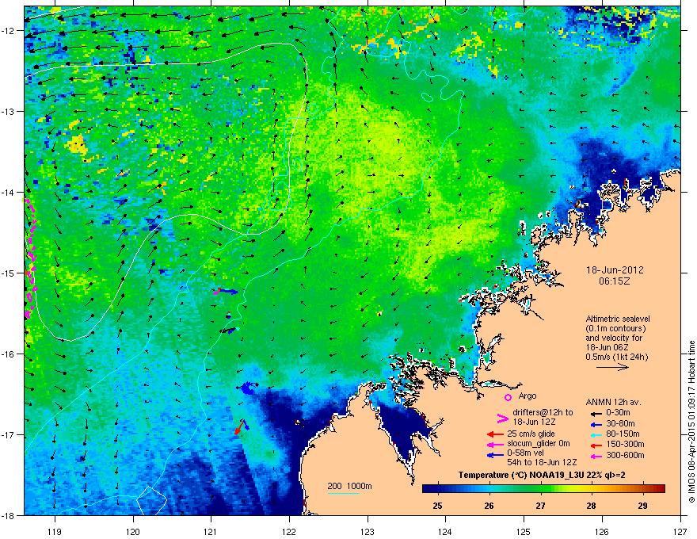This screenshot has width=697, height=539.
Task: Click the Argo legend label
Action: click(x=528, y=396)
